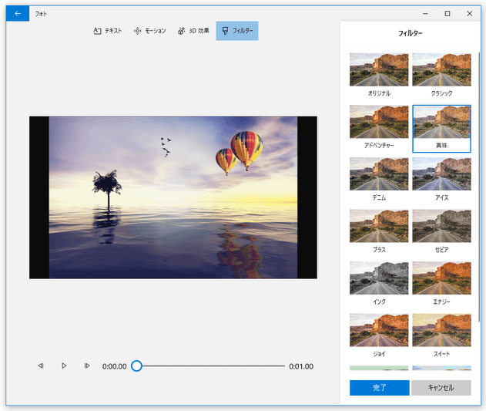Image resolution: width=486 pixels, height=411 pixels.
Task: Step back one frame
Action: [41, 366]
